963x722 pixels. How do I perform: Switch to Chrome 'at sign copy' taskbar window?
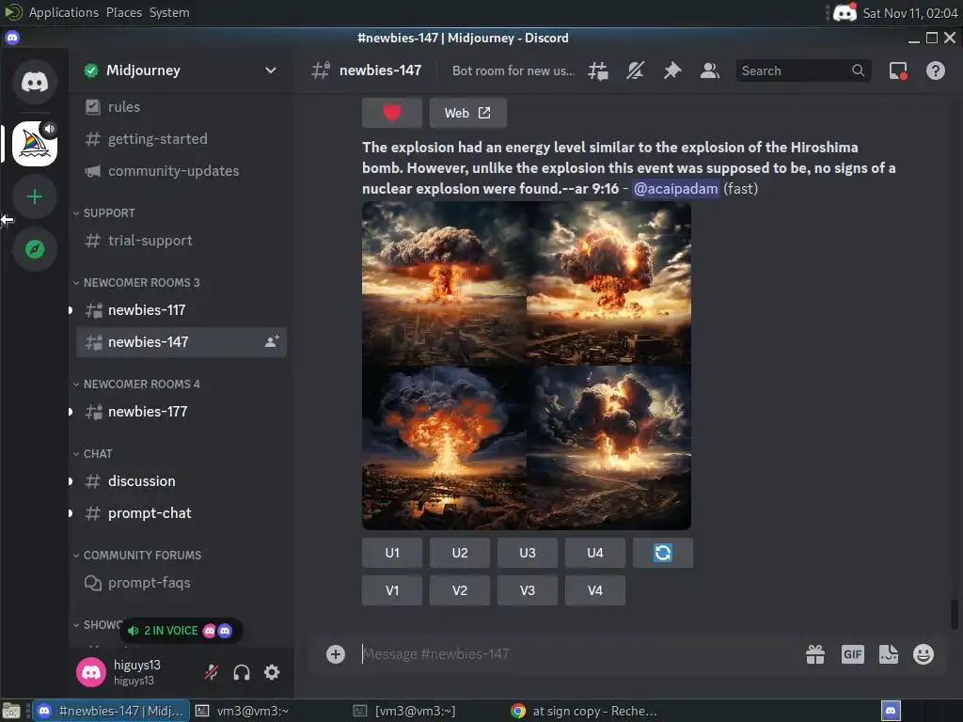pyautogui.click(x=585, y=711)
